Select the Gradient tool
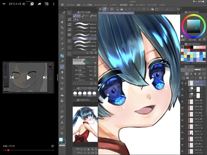 coord(62,101)
